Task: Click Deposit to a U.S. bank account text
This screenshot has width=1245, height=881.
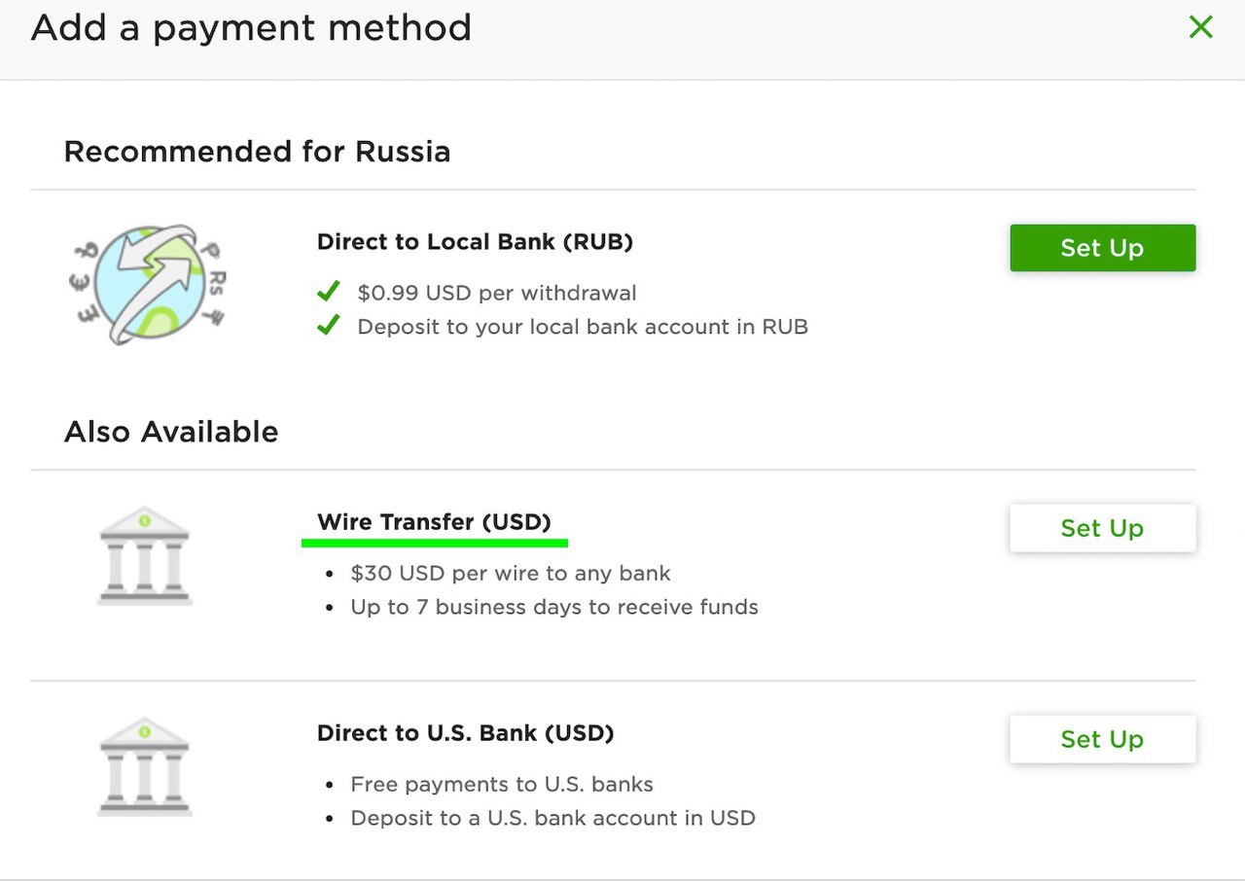Action: (x=552, y=819)
